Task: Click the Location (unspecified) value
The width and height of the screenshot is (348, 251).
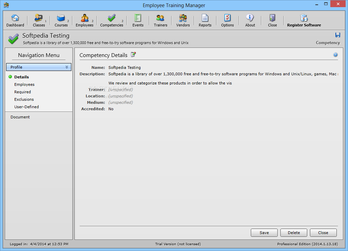Action: pos(121,96)
